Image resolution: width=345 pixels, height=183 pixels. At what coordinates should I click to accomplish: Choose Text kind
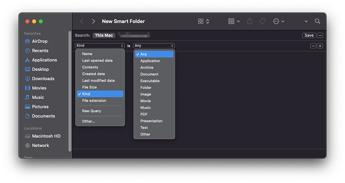154,127
